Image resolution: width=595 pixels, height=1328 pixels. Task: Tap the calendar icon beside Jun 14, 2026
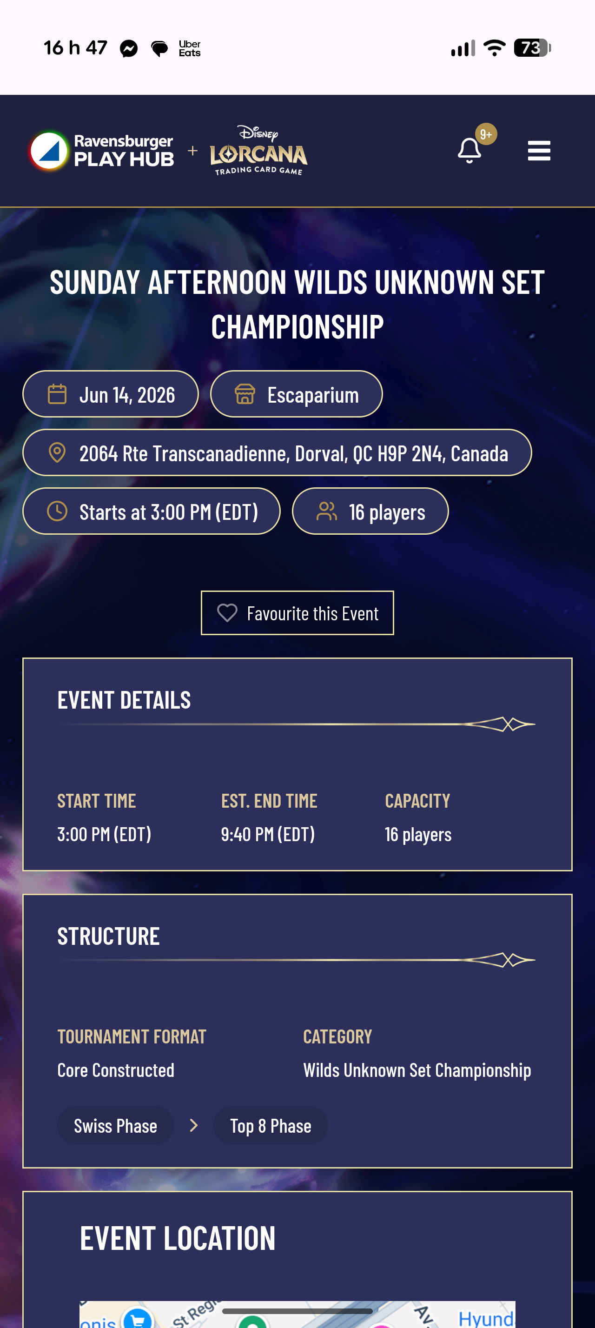(x=57, y=394)
